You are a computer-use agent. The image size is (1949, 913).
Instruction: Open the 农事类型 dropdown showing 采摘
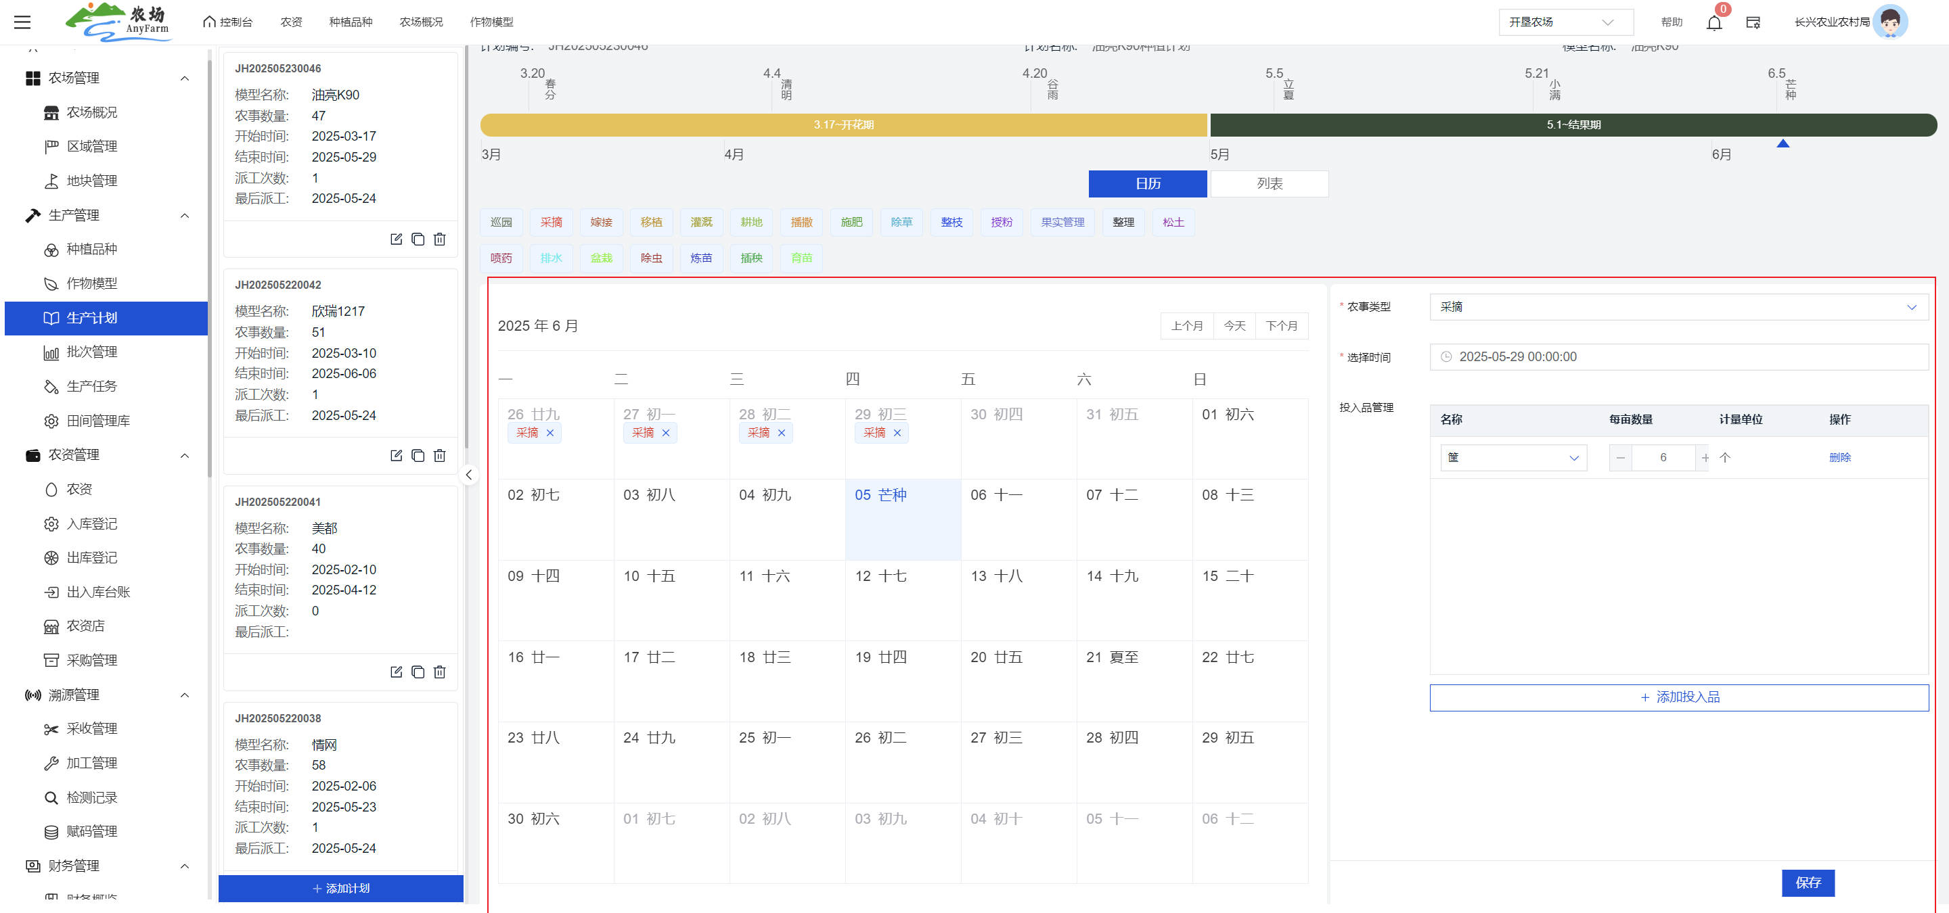pyautogui.click(x=1678, y=307)
